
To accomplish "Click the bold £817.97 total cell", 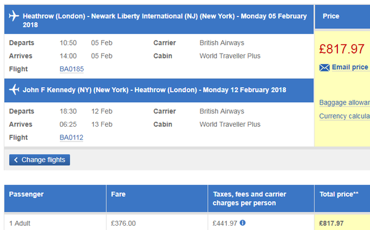I will point(331,223).
